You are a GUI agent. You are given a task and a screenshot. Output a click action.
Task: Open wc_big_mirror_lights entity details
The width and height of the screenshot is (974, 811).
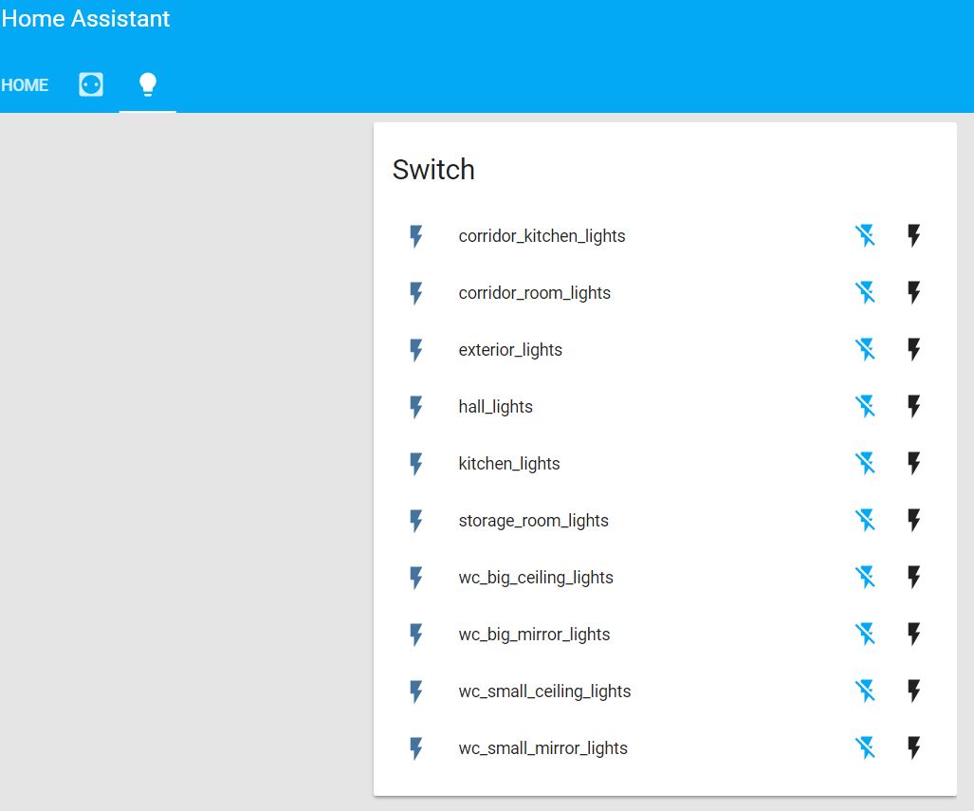[534, 635]
